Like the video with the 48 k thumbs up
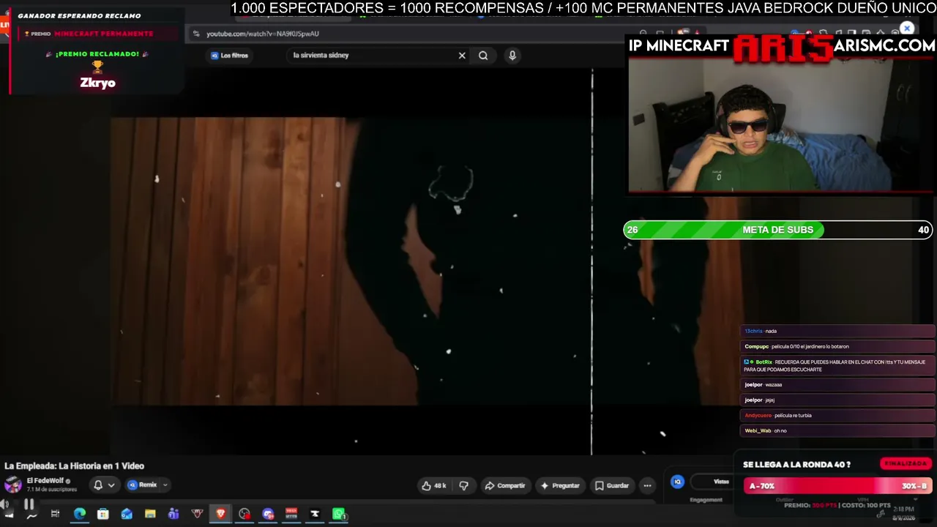Viewport: 937px width, 527px height. tap(434, 485)
